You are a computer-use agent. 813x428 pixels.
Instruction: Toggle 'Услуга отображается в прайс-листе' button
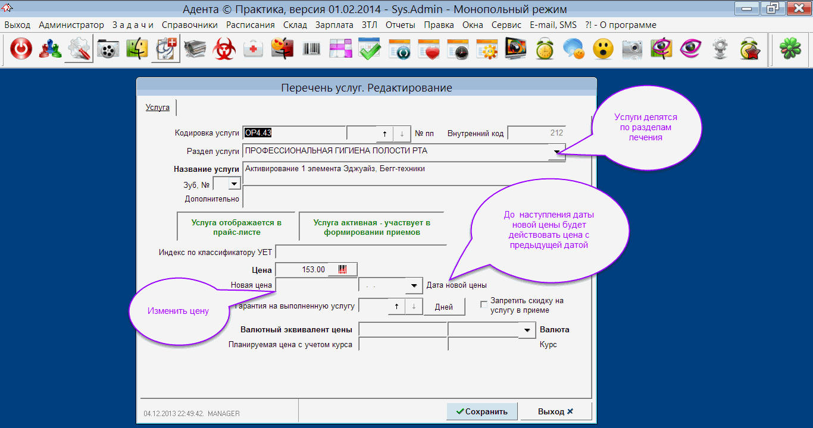[236, 228]
